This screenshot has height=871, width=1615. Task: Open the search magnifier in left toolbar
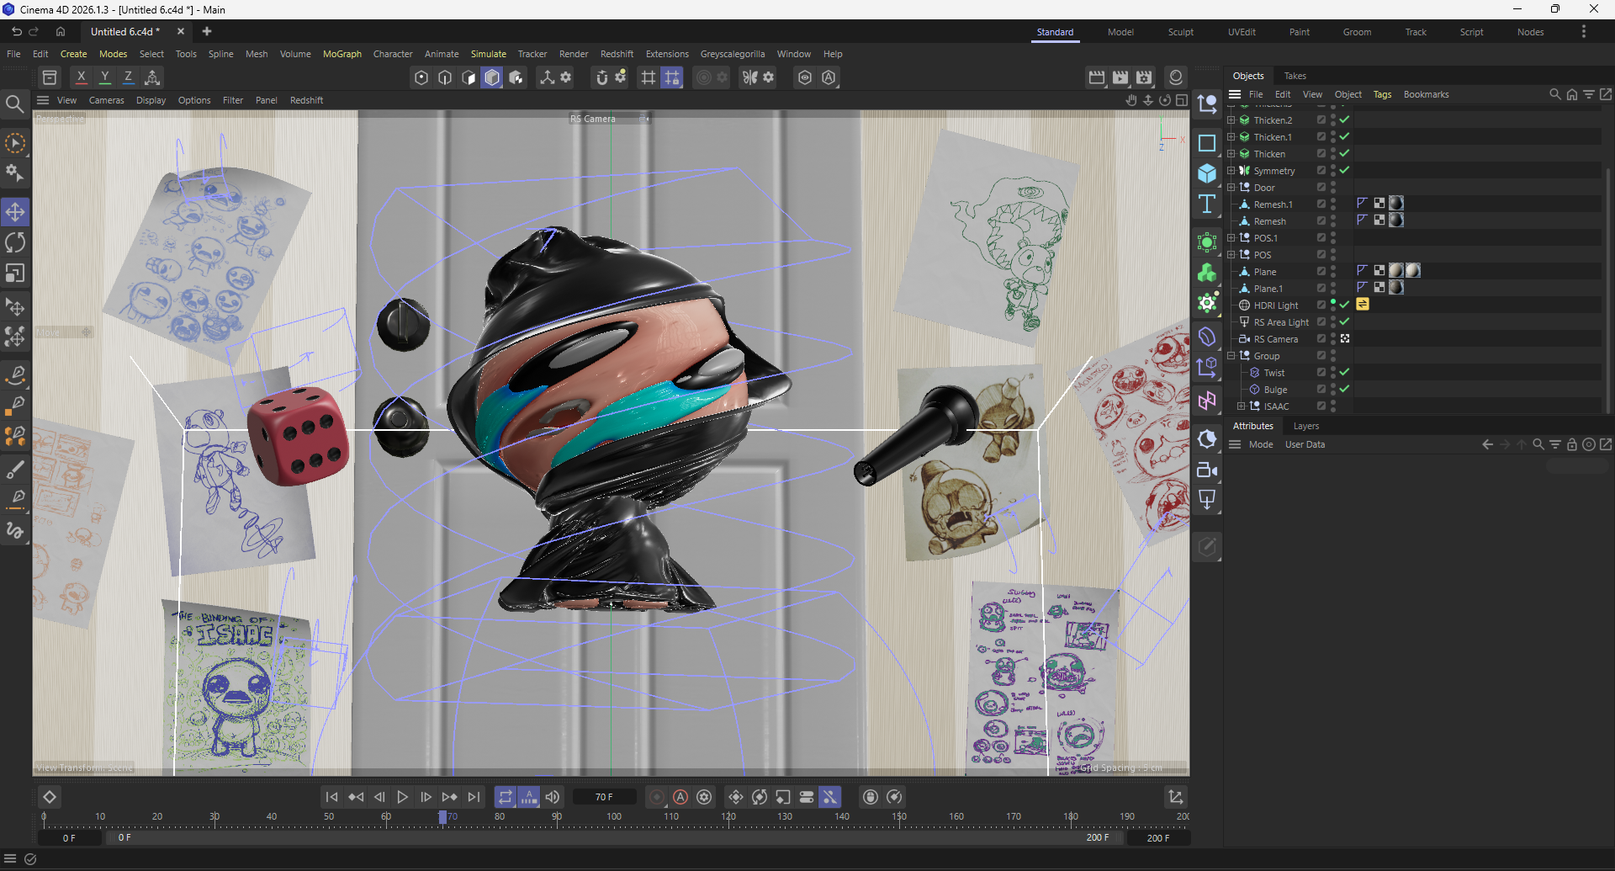14,104
